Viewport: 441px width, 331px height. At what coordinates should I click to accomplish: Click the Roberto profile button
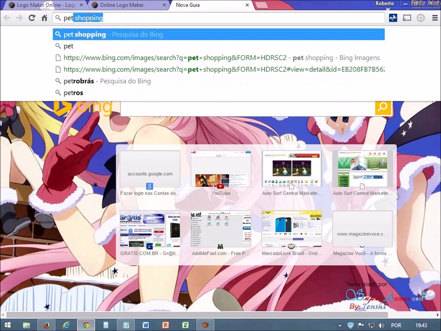[384, 3]
